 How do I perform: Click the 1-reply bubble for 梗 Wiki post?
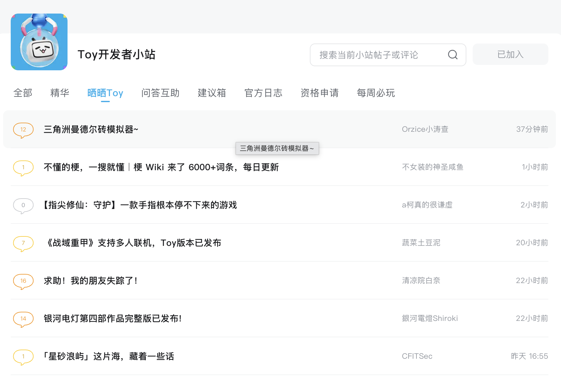[23, 168]
